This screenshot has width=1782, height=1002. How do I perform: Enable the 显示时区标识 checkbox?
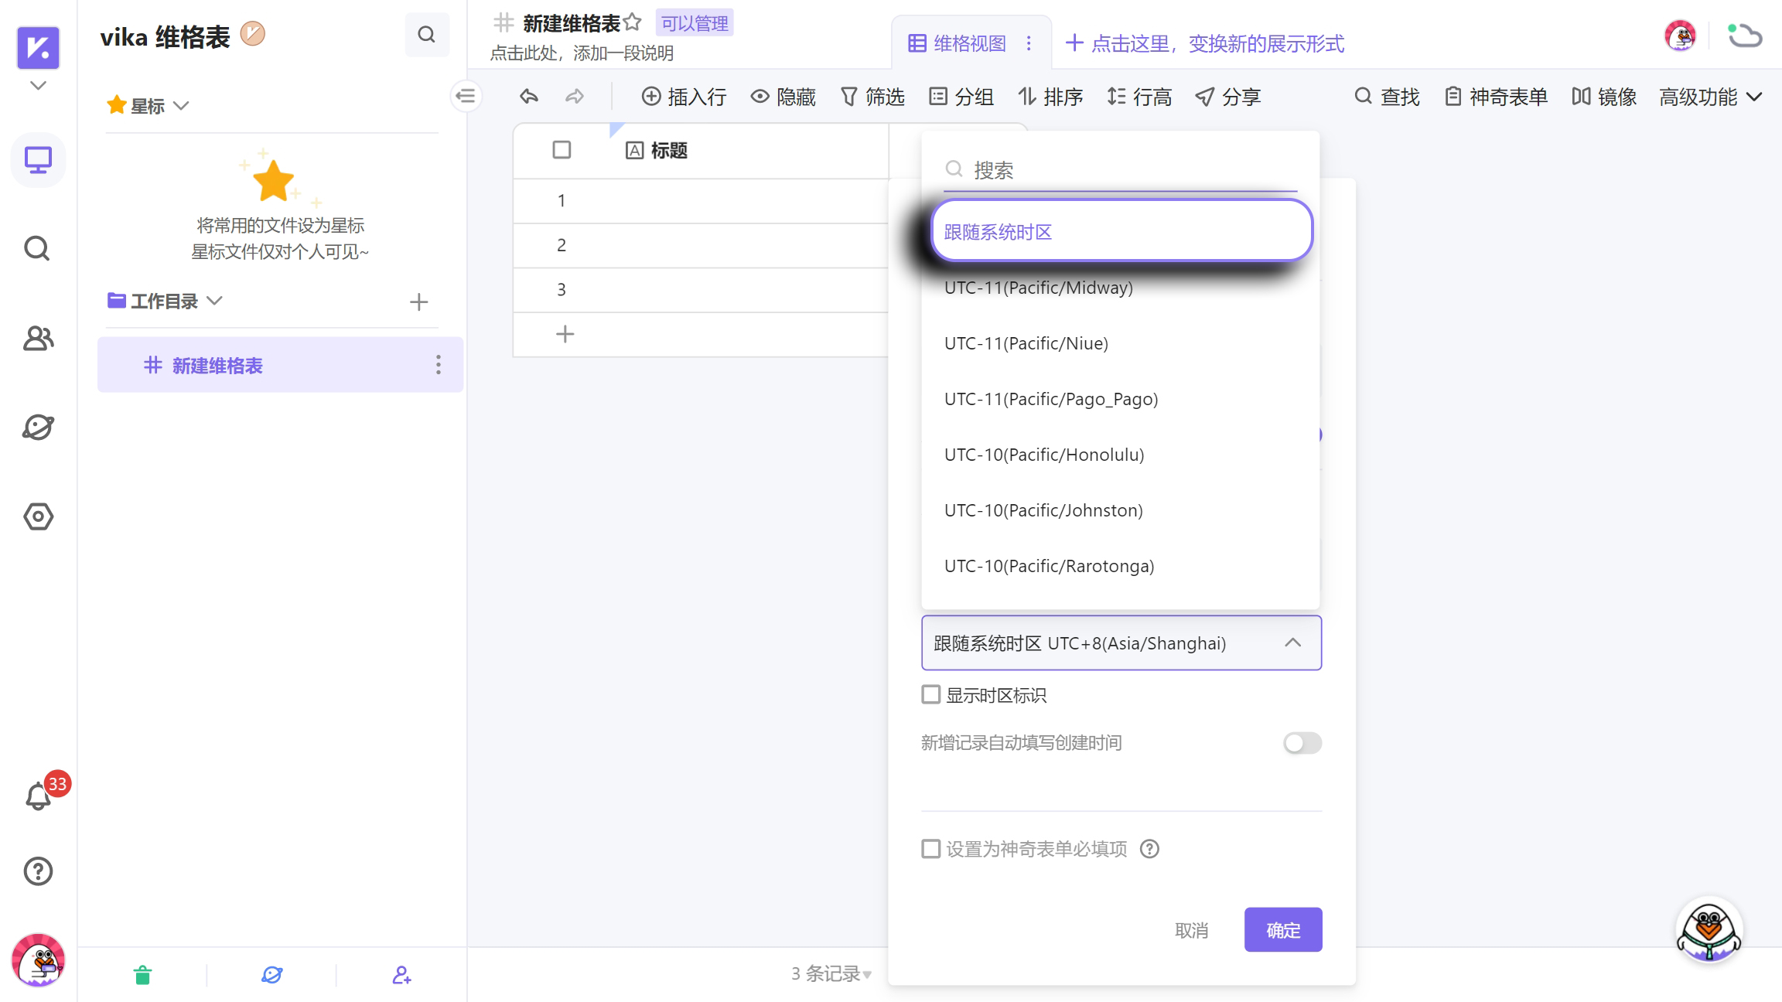(x=931, y=694)
